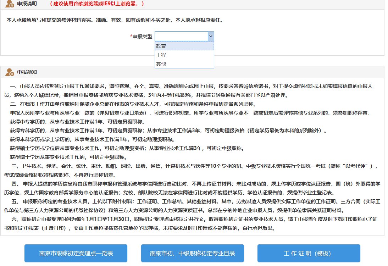Viewport: 388px width, 266px height.
Task: Click the 本人承诺 commitment statement text
Action: point(115,20)
